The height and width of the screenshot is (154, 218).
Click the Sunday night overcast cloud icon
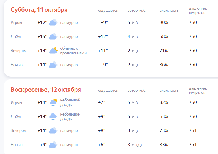(x=53, y=145)
